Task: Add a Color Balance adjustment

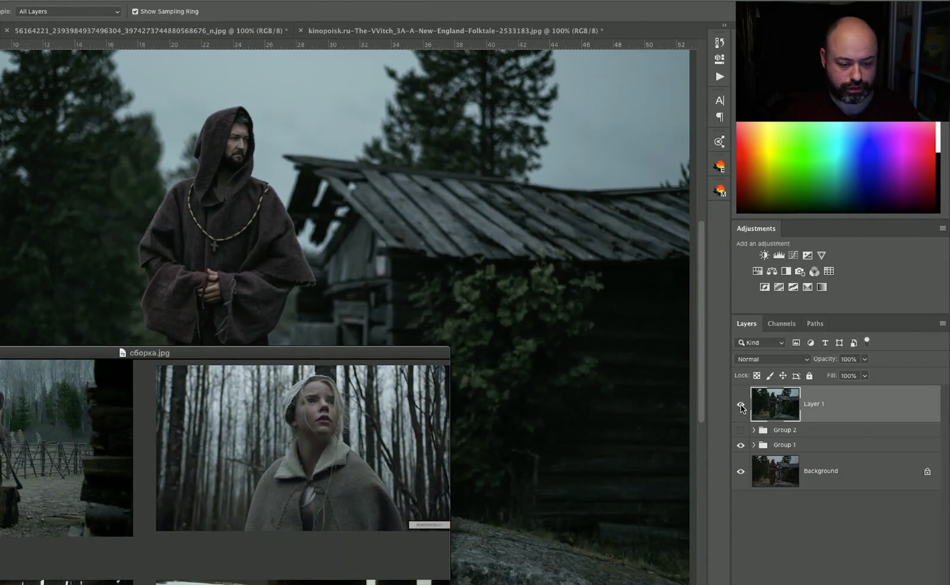Action: 771,271
